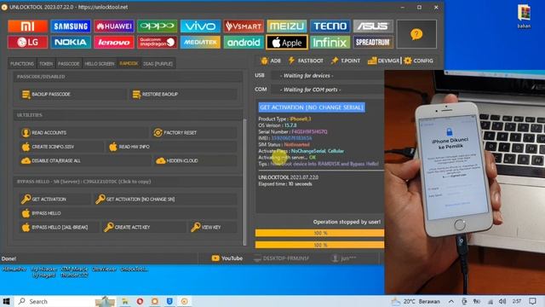Viewport: 545px width, 307px height.
Task: Select the Vivo brand logo
Action: (x=200, y=26)
